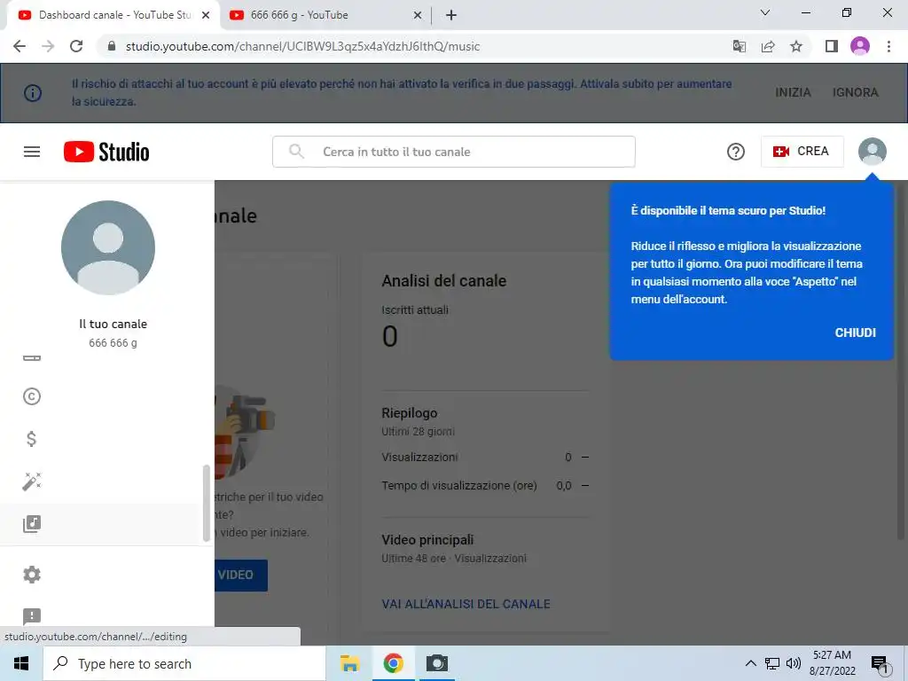Click the Windows taskbar search box
908x681 pixels.
tap(184, 663)
